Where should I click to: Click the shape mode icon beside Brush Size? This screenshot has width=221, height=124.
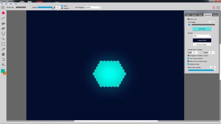(x=3, y=8)
